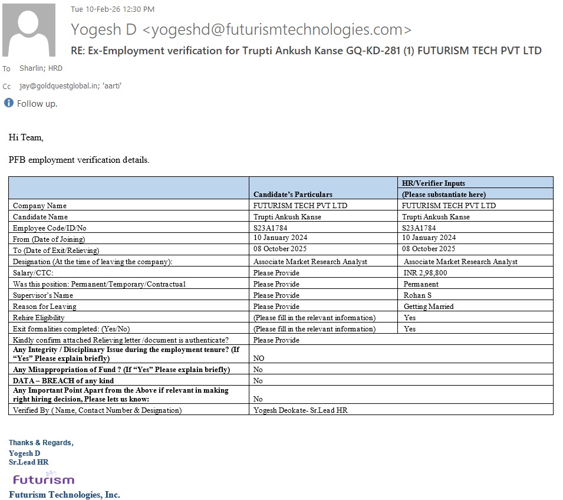Click 'Any Misappropriation of Fund ?' row label
Viewport: 563px width, 500px height.
tap(121, 369)
